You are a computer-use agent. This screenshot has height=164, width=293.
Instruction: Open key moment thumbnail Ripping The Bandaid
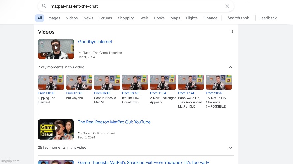pos(51,82)
